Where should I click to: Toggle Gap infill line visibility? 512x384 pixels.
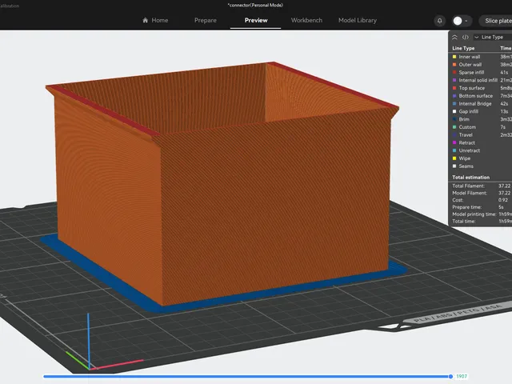[482, 112]
